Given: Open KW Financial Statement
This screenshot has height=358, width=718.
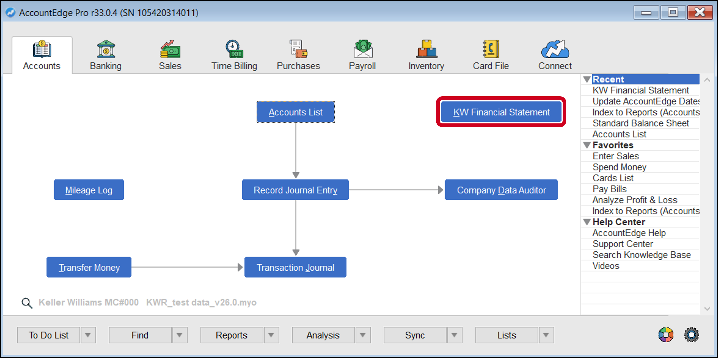Looking at the screenshot, I should (501, 112).
